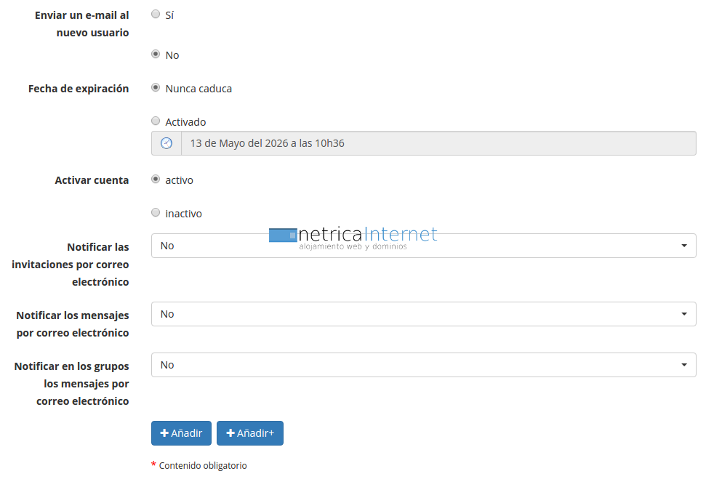The height and width of the screenshot is (479, 714).
Task: Click the expiration date field '13 de Mayo del 2026'
Action: 438,143
